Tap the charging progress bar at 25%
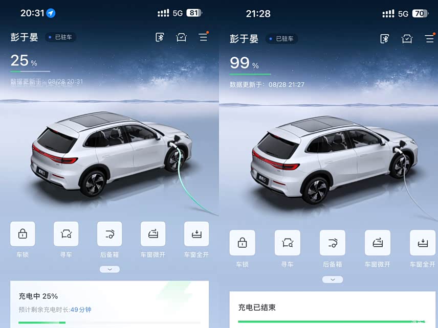The width and height of the screenshot is (438, 328). (109, 322)
